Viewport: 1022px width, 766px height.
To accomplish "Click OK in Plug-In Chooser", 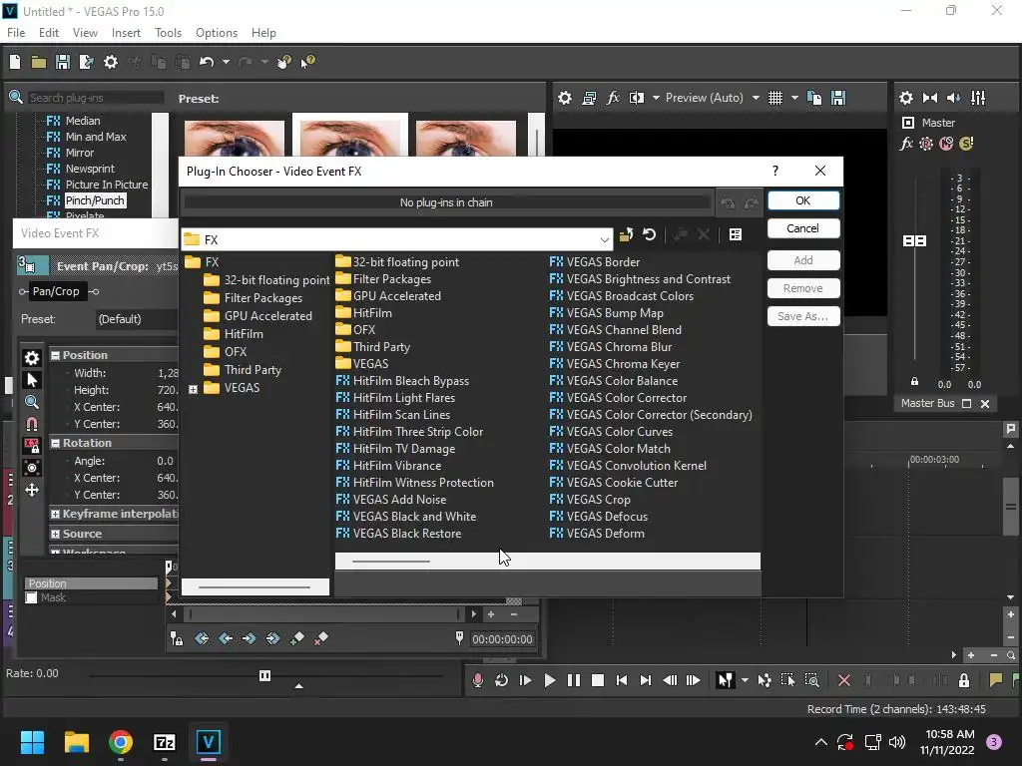I will click(x=803, y=200).
